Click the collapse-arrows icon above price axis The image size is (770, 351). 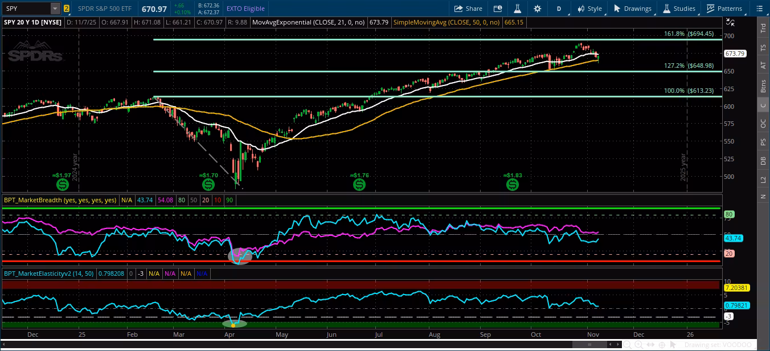click(x=730, y=22)
